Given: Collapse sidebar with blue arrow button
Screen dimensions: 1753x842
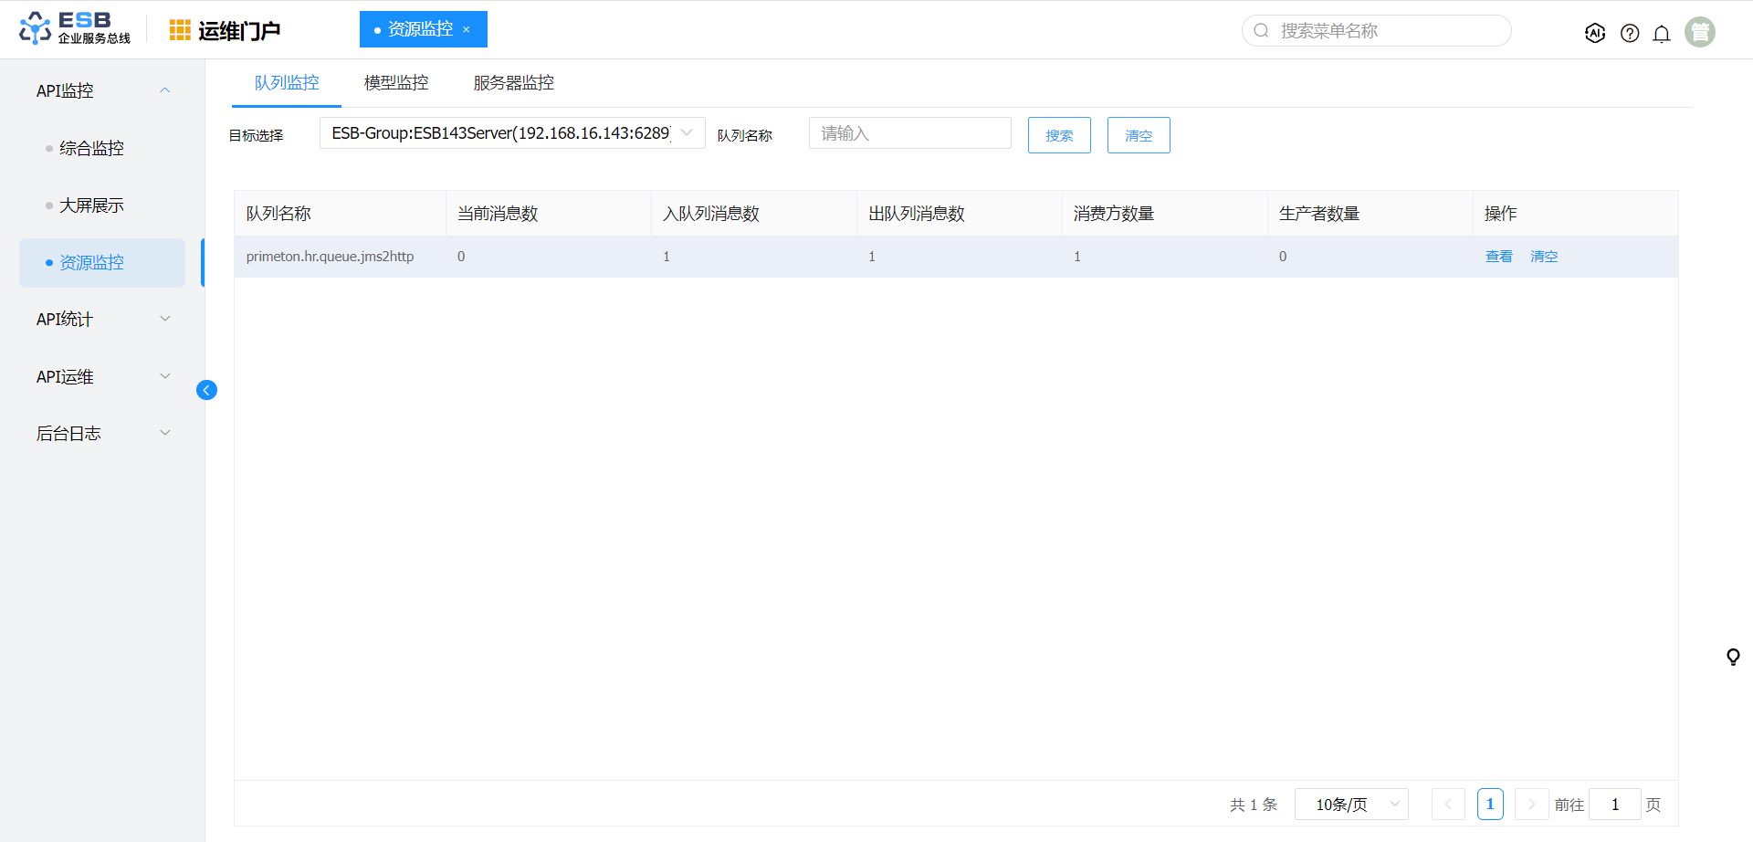Looking at the screenshot, I should [206, 390].
